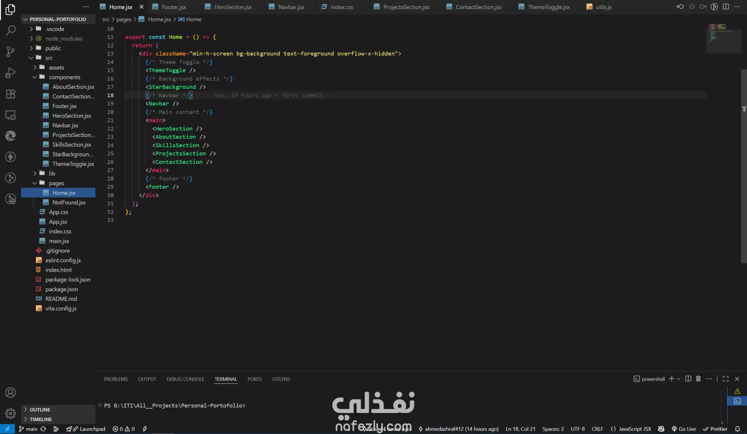Open the new terminal launch profile dropdown
Screen dimensions: 747x434
click(x=679, y=379)
